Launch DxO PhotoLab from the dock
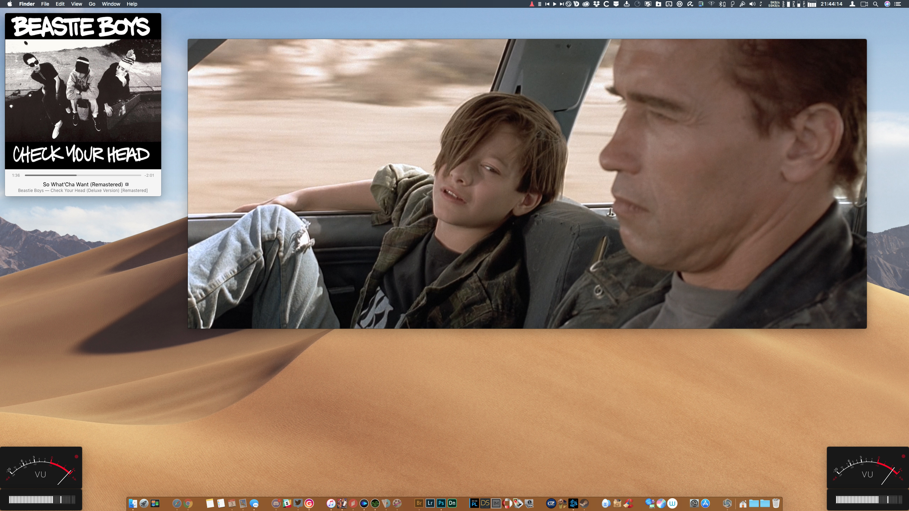 (x=474, y=503)
